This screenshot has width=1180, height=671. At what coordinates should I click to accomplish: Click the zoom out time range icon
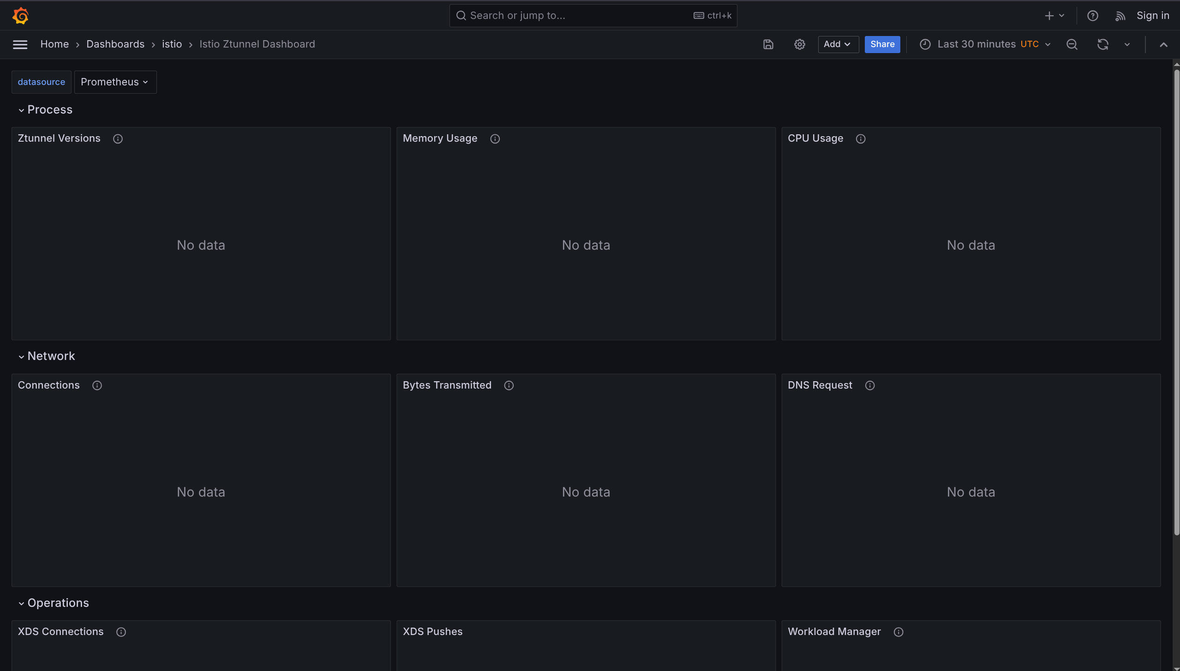1072,44
